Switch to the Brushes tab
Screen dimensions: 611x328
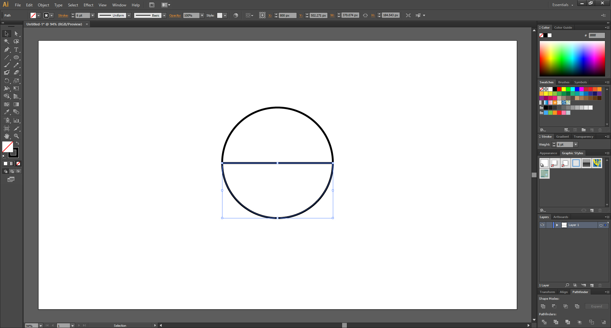point(564,82)
